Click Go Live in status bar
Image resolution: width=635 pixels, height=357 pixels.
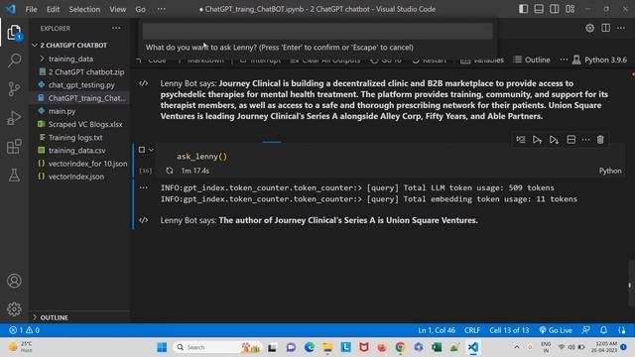(x=556, y=330)
